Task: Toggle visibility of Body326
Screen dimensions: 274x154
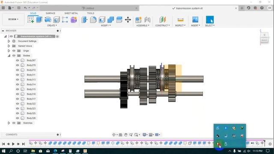Action: pos(18,118)
